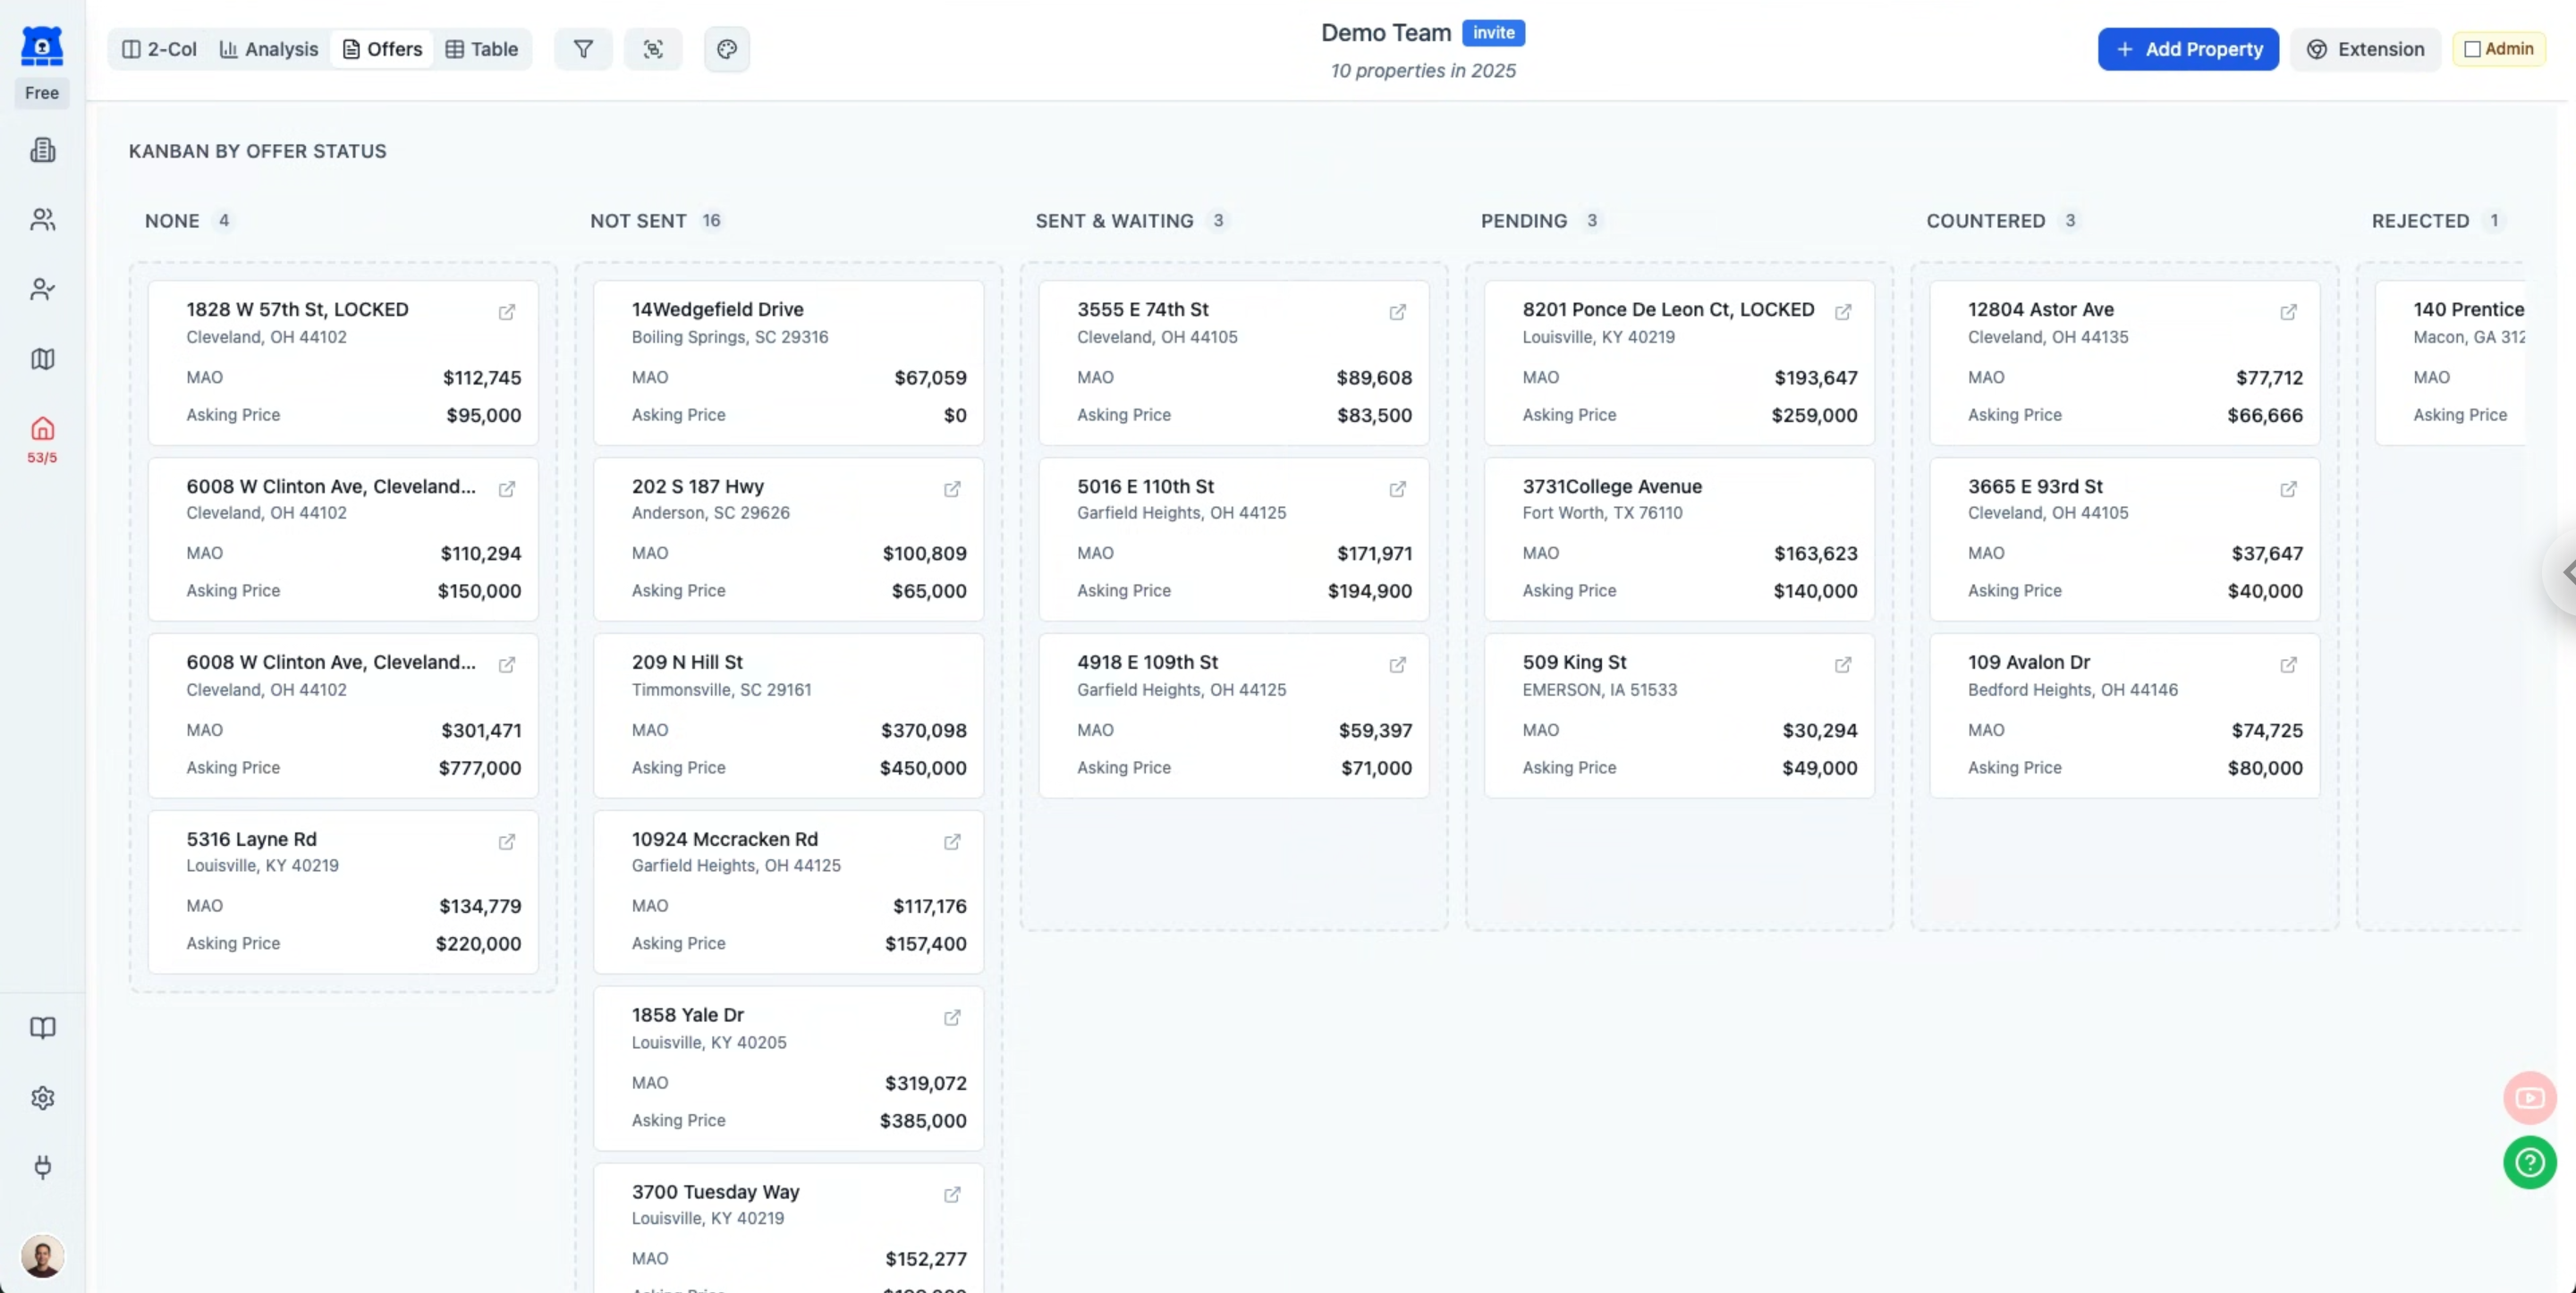The width and height of the screenshot is (2576, 1293).
Task: Open the color palette theme icon
Action: click(x=727, y=49)
